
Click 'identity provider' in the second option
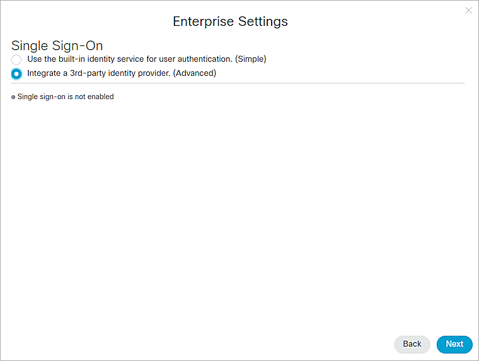[139, 73]
